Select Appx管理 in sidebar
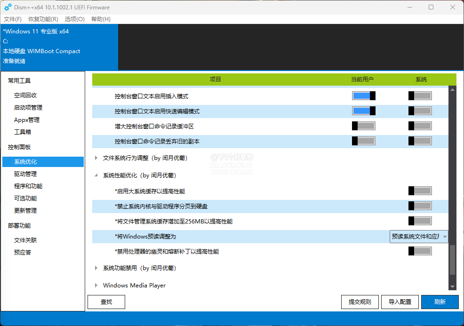 [x=27, y=120]
